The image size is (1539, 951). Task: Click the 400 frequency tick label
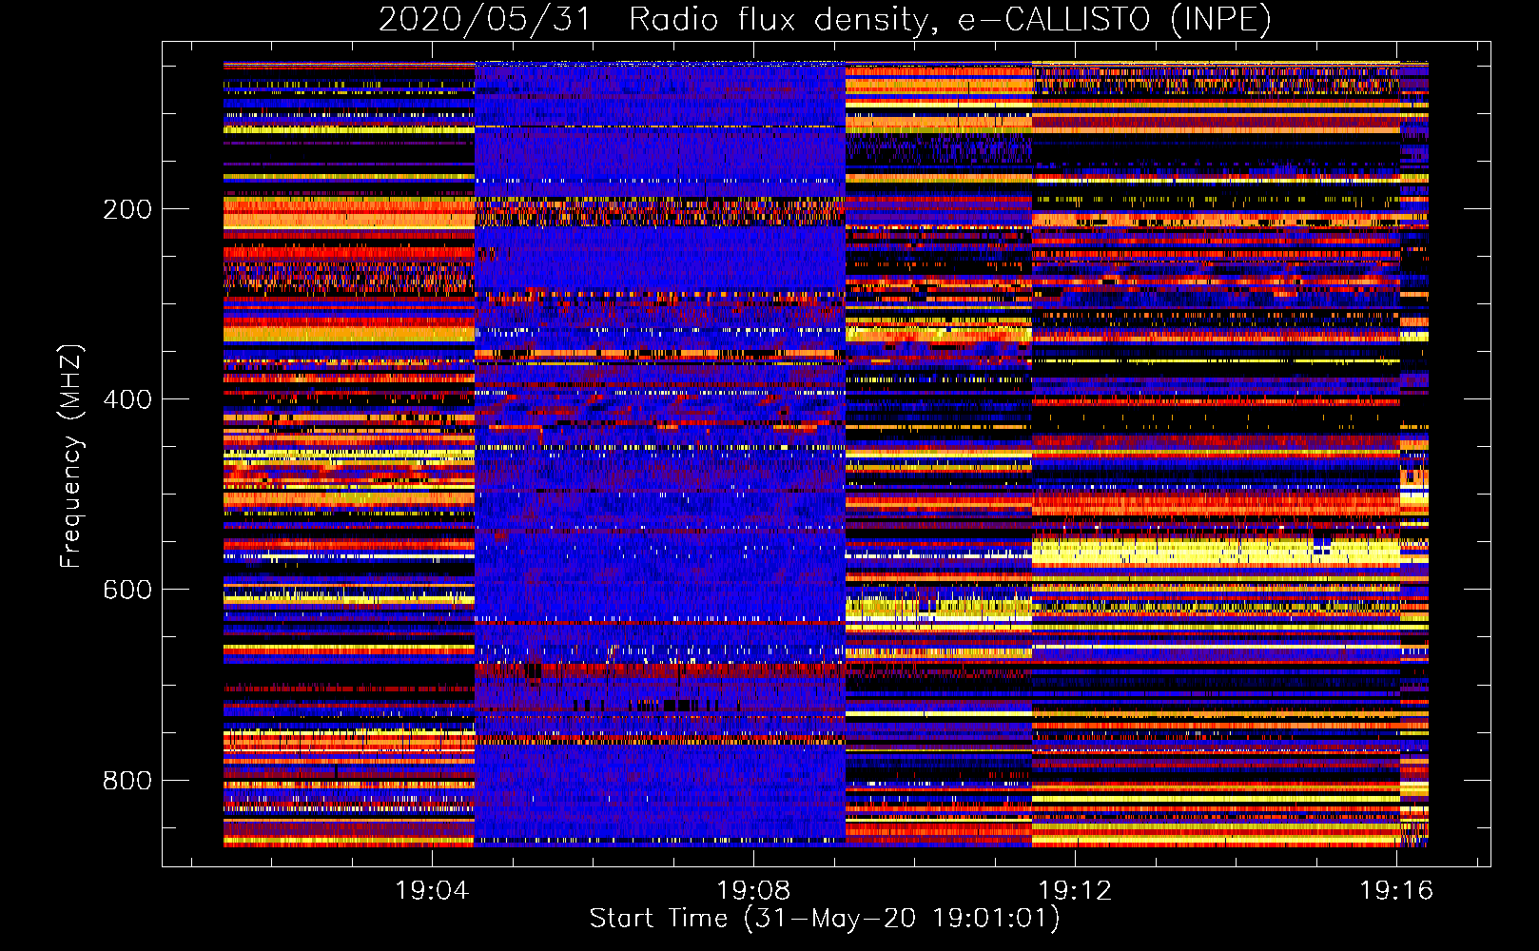127,399
